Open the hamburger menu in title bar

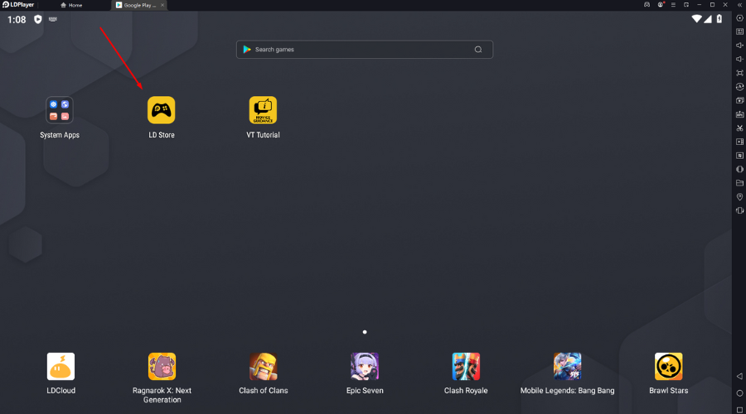(x=673, y=5)
